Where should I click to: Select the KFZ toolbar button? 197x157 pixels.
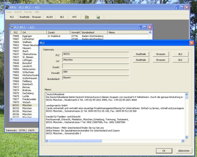[74, 17]
